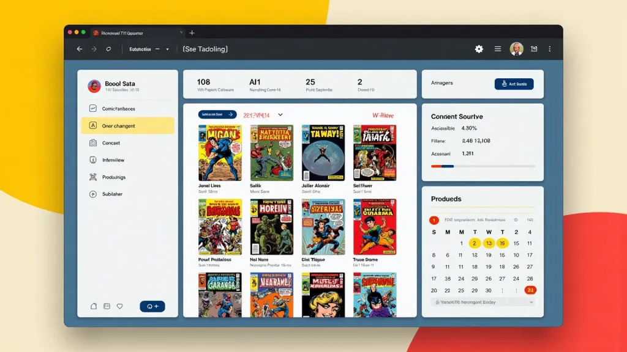
Task: Select Interniiew in the sidebar
Action: [127, 159]
